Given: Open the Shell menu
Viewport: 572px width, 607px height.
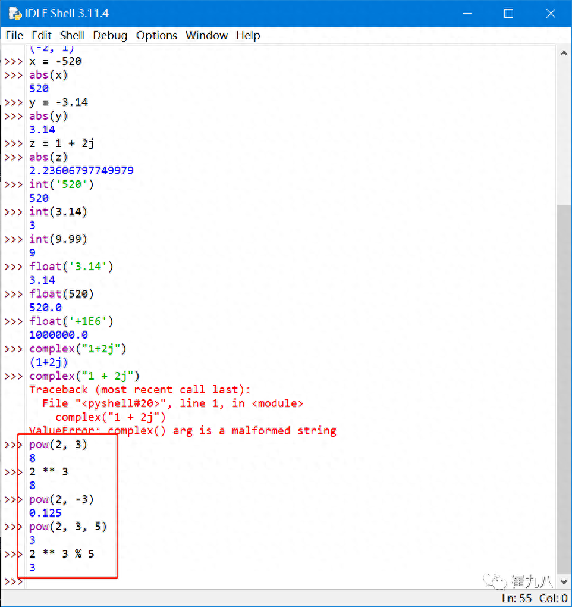Looking at the screenshot, I should click(x=72, y=36).
